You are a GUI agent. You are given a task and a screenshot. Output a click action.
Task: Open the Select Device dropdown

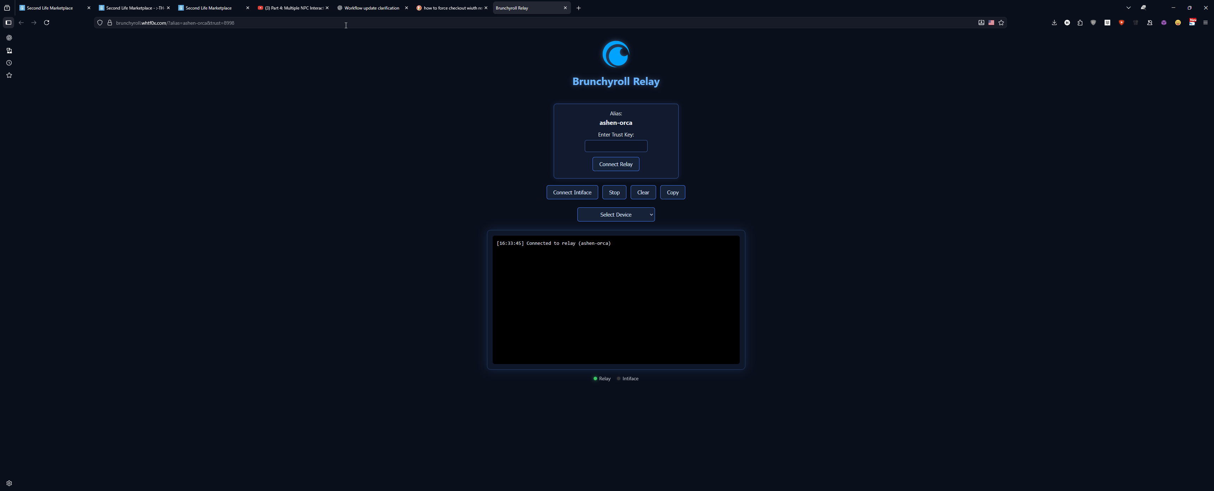coord(615,214)
